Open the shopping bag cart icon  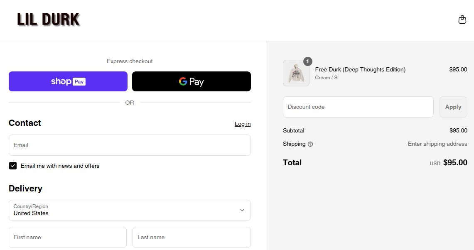pos(462,20)
